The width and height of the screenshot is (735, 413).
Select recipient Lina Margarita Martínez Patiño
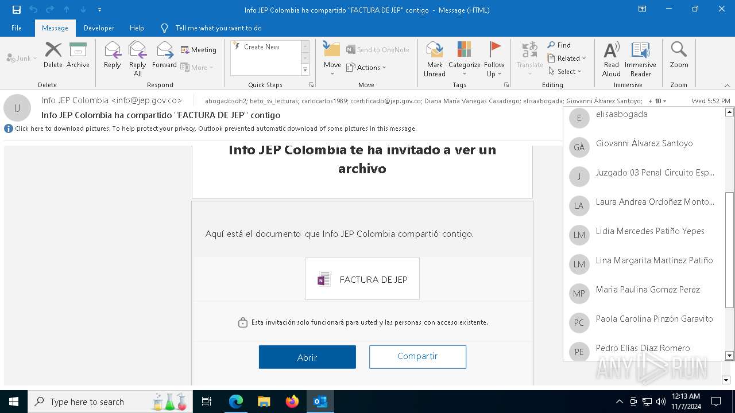[x=644, y=264]
